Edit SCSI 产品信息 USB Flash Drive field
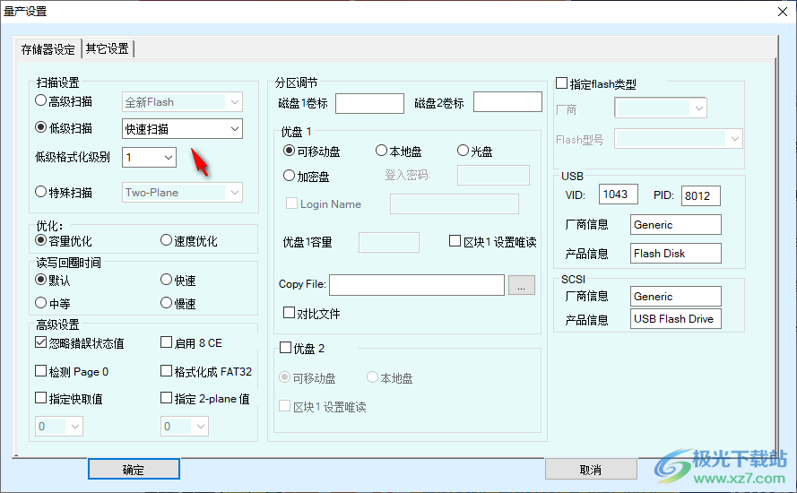This screenshot has height=493, width=797. tap(675, 319)
